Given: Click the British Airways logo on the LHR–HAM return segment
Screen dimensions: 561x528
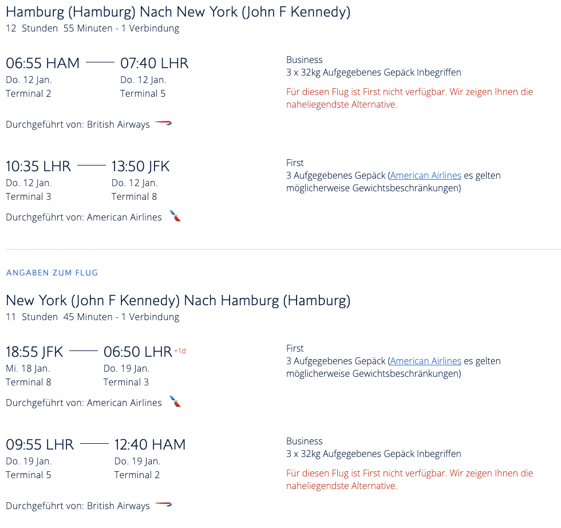Looking at the screenshot, I should (x=164, y=505).
